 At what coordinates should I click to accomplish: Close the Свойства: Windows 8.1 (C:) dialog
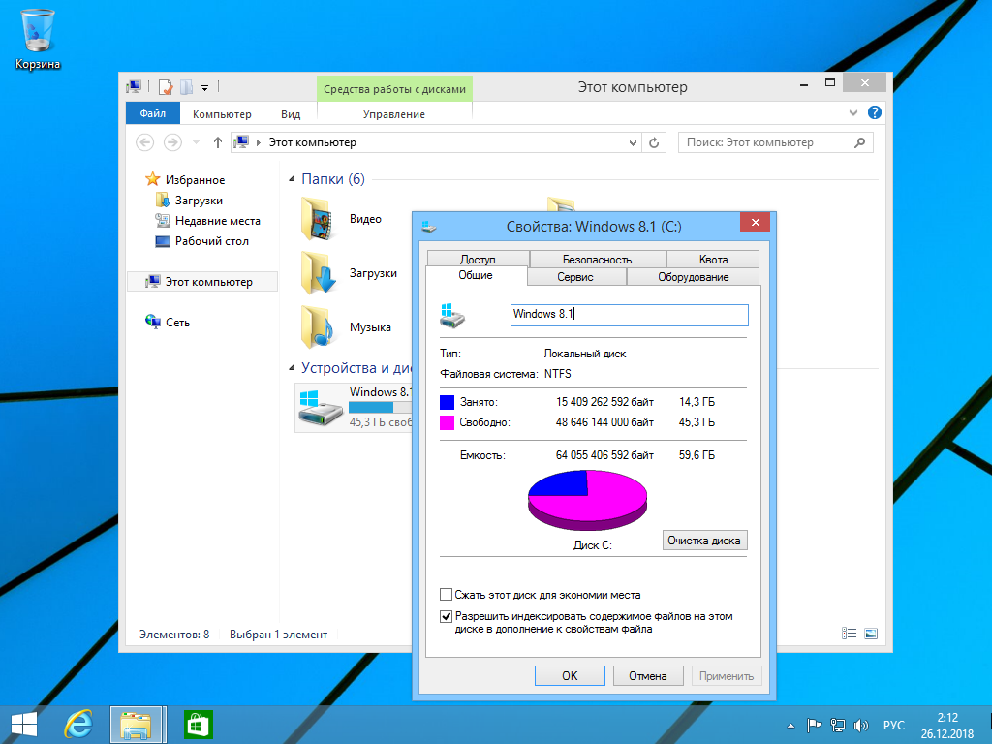755,222
